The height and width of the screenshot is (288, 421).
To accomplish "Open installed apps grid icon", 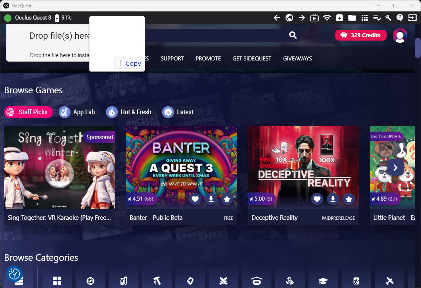I will [364, 18].
